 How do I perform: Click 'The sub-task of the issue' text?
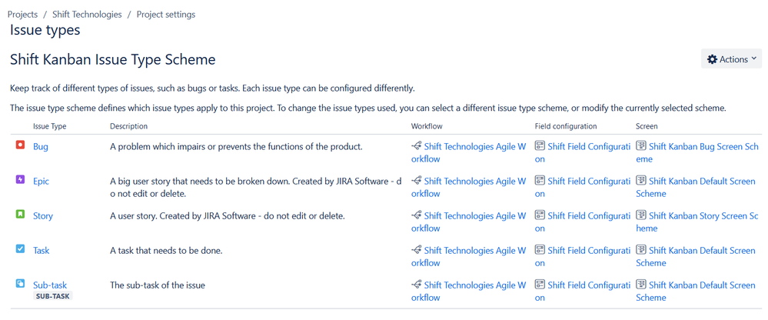pyautogui.click(x=158, y=285)
